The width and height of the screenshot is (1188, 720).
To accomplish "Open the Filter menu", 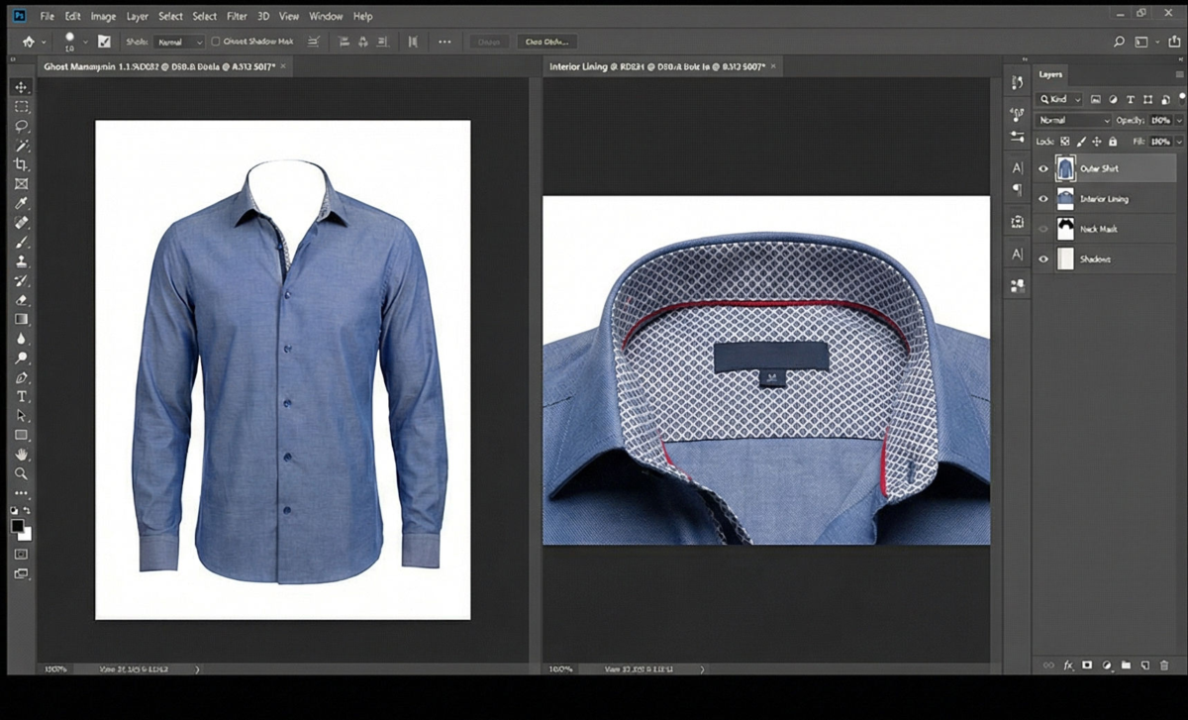I will 236,16.
